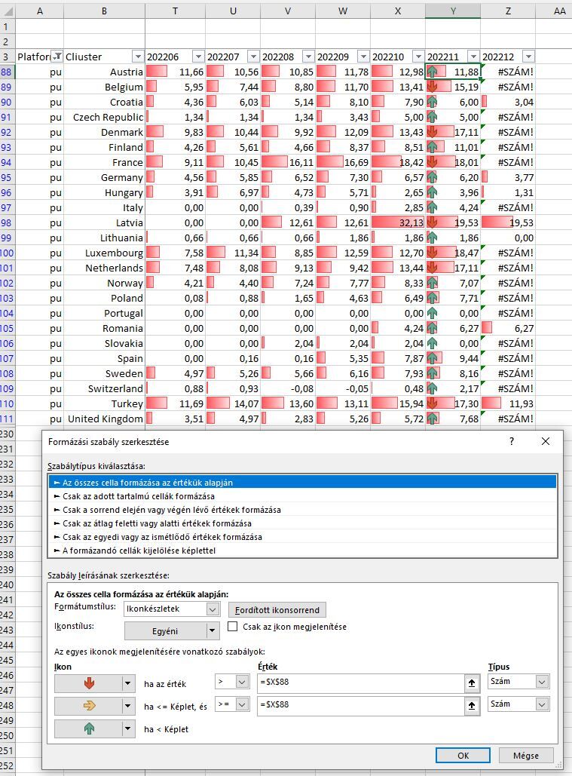Screen dimensions: 572x776
Task: Click the Austria cluster name cell
Action: (104, 72)
